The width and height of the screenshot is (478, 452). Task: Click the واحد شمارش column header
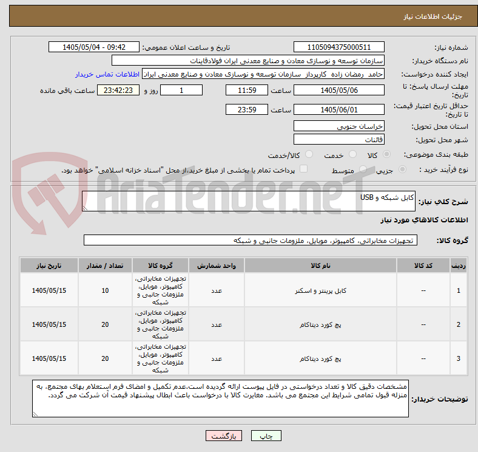click(x=217, y=265)
